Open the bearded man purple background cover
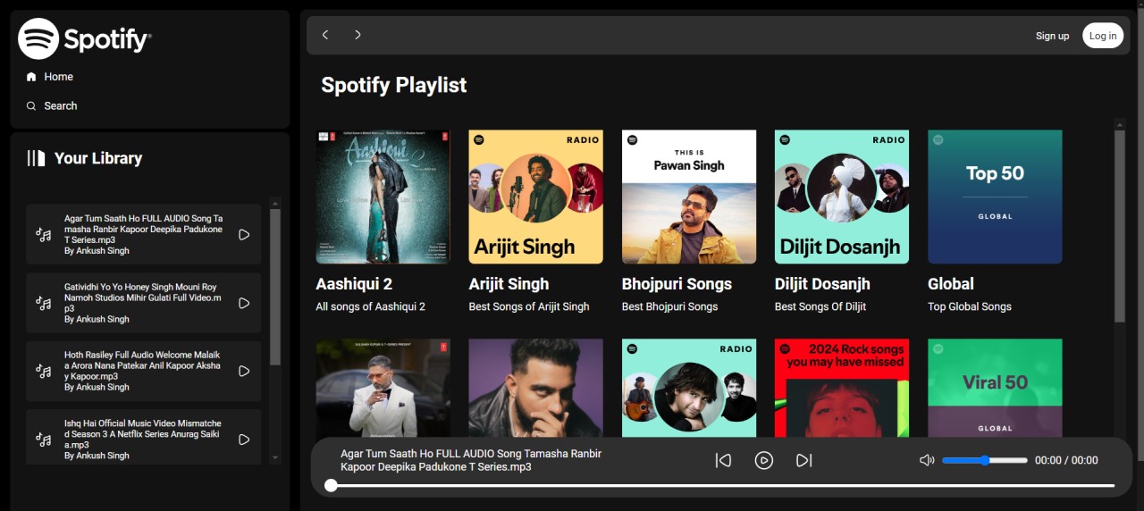The image size is (1144, 511). (535, 388)
